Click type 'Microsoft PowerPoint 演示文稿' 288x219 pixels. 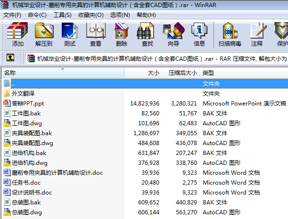click(244, 104)
